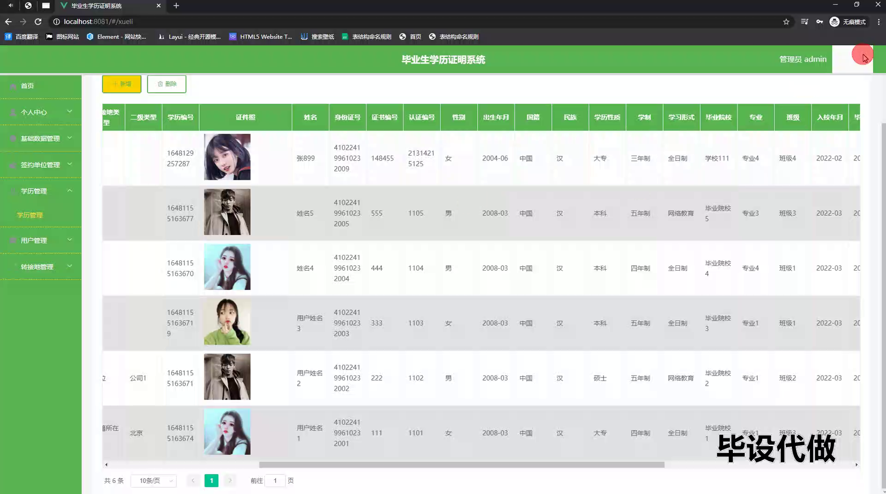This screenshot has width=886, height=494.
Task: Open the photo thumbnail for 用户姓名 2
Action: click(x=227, y=376)
